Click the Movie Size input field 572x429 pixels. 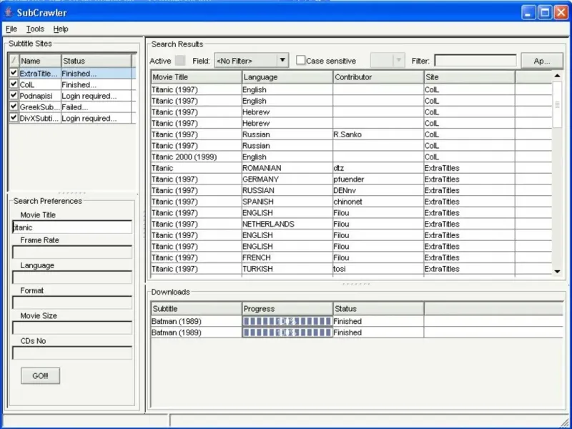pos(72,327)
